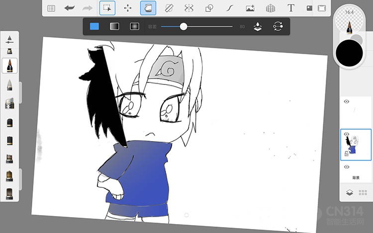
Task: Toggle visibility of the background layer
Action: click(x=347, y=167)
